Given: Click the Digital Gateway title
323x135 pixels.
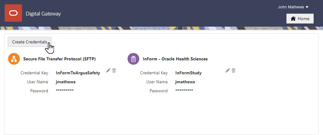Looking at the screenshot, I should 43,14.
